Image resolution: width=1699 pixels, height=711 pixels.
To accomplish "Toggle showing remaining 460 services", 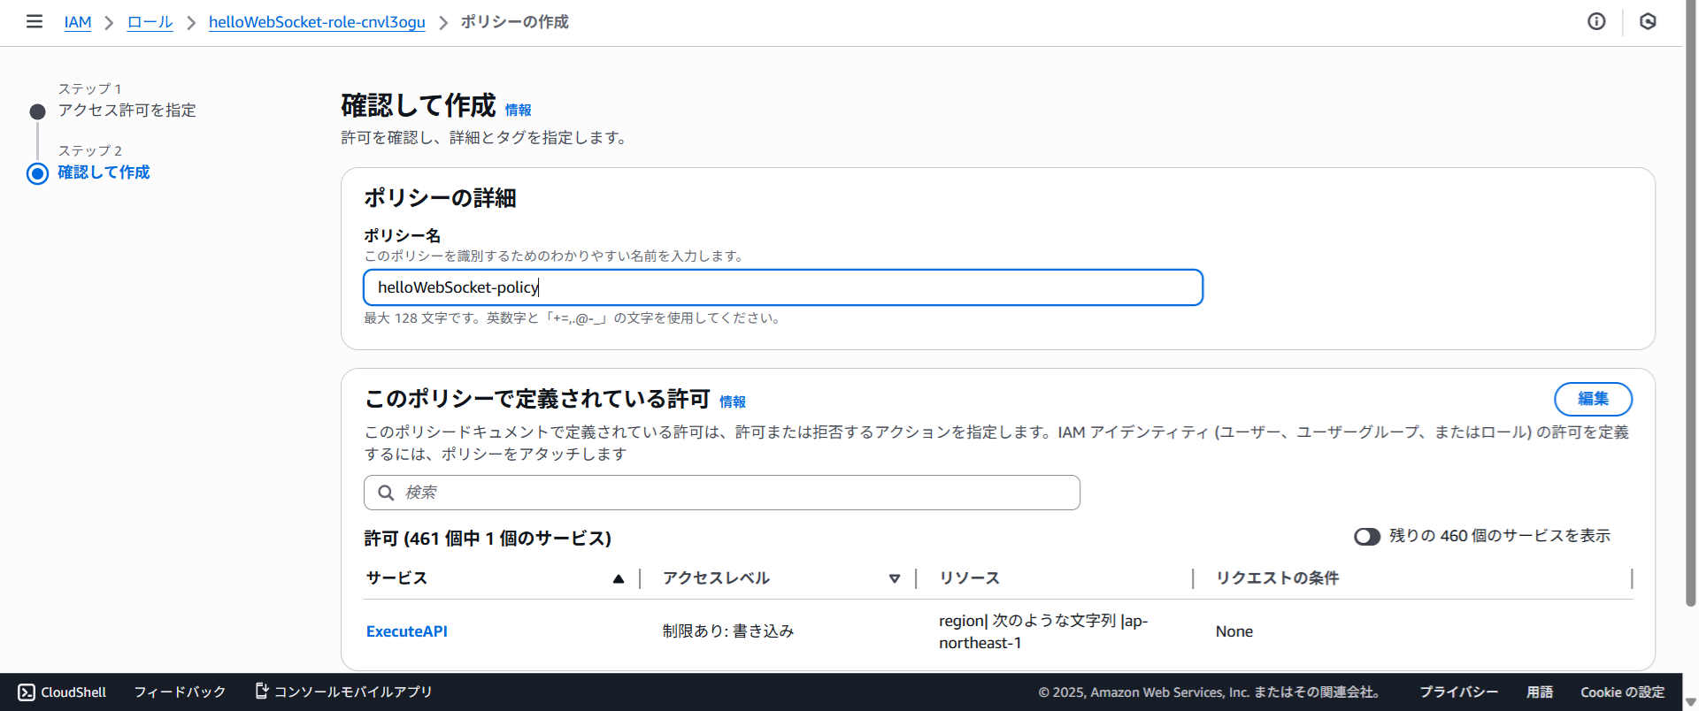I will click(x=1366, y=537).
